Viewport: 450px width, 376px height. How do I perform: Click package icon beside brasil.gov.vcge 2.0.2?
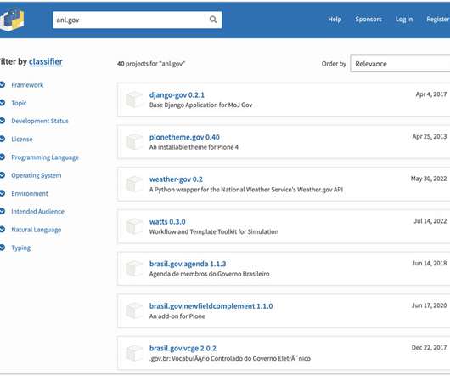(x=134, y=353)
